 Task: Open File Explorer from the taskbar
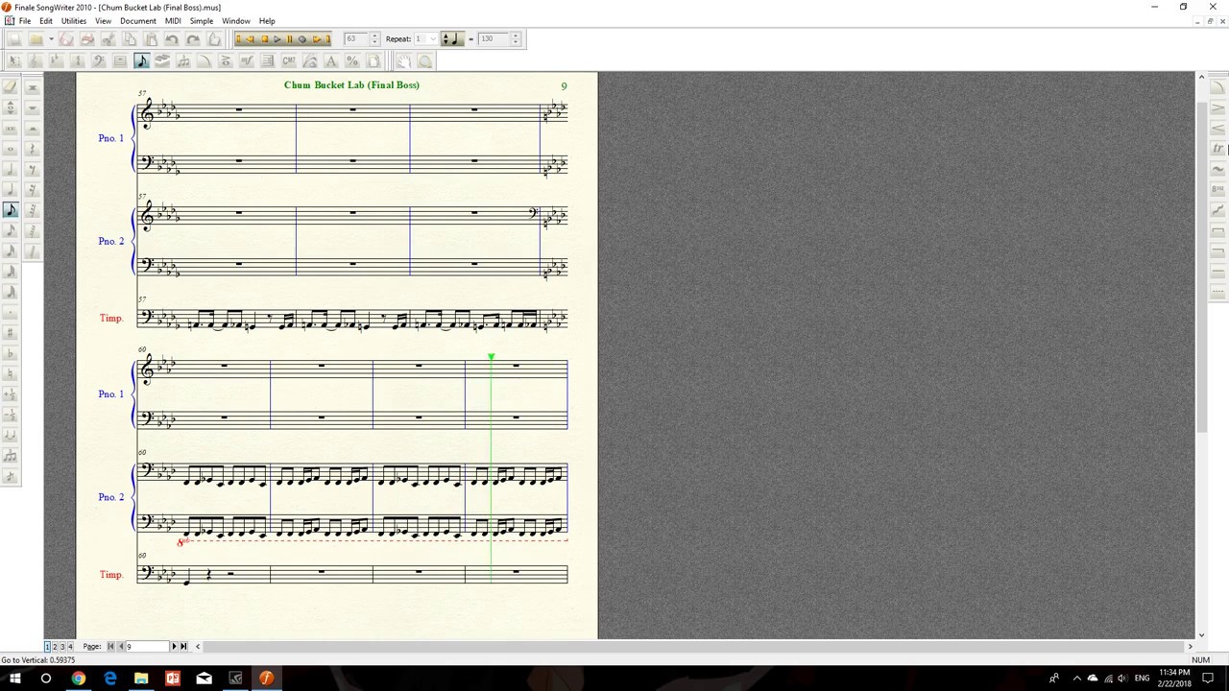pyautogui.click(x=141, y=679)
